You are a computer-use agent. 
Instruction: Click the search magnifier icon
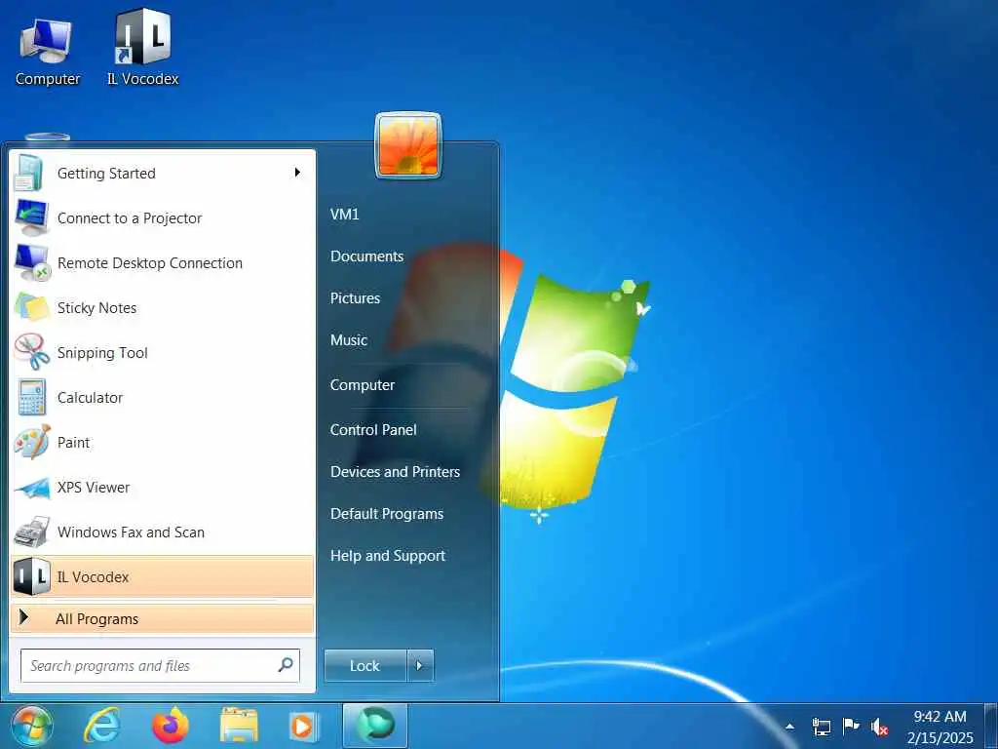click(x=286, y=665)
